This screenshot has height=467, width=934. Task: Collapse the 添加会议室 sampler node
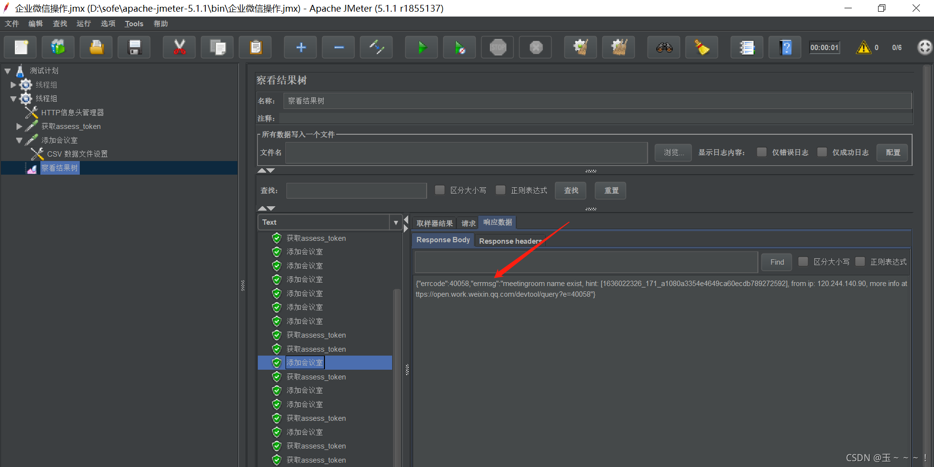coord(19,141)
